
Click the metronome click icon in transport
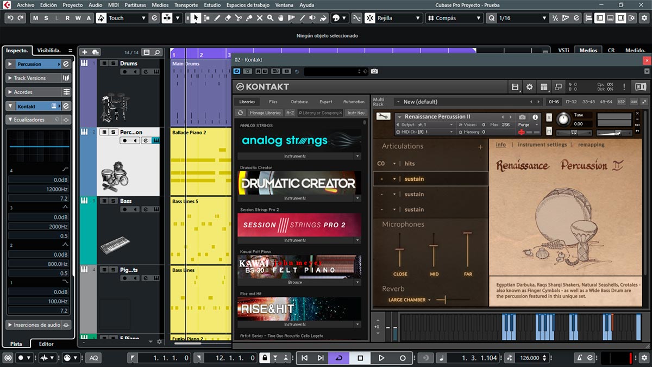(x=580, y=358)
